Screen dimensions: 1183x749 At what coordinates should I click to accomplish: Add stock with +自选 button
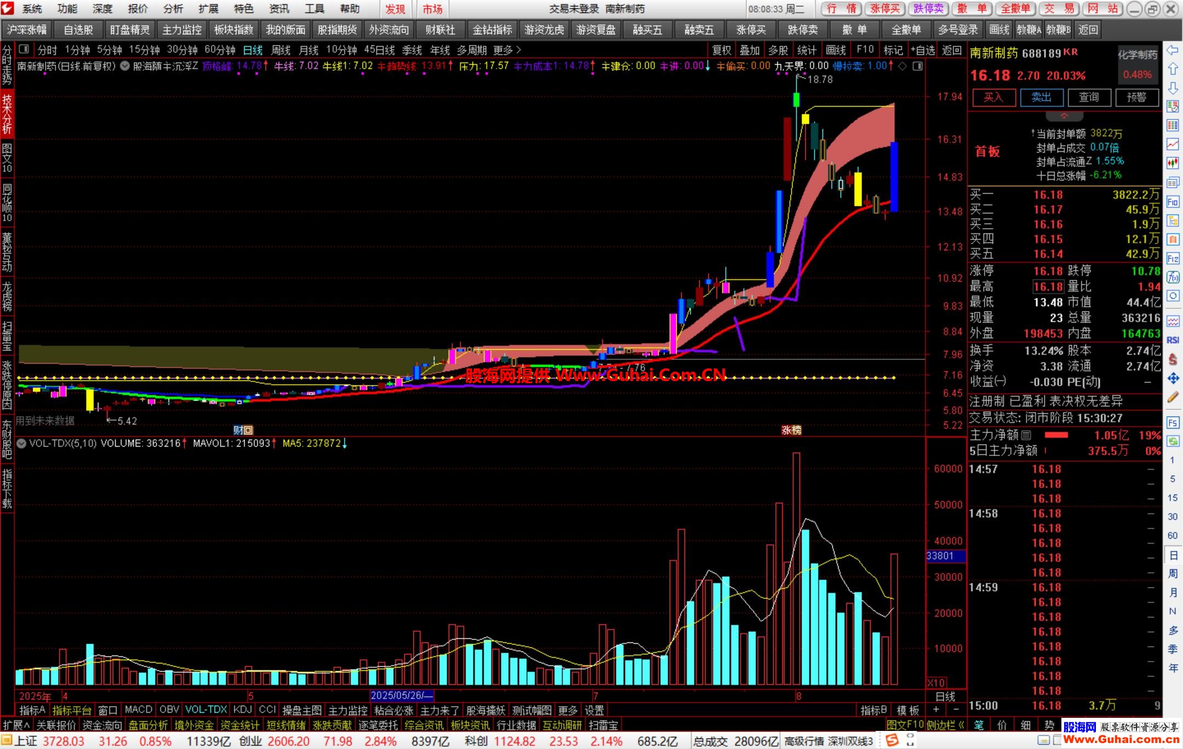923,50
